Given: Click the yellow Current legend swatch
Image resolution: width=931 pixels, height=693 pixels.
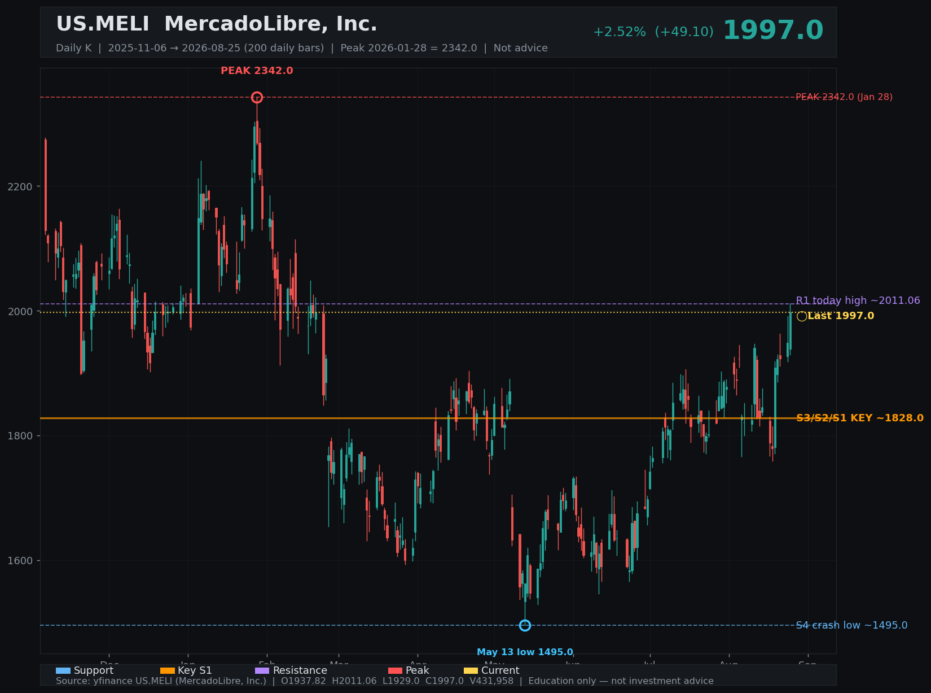Looking at the screenshot, I should pos(471,671).
